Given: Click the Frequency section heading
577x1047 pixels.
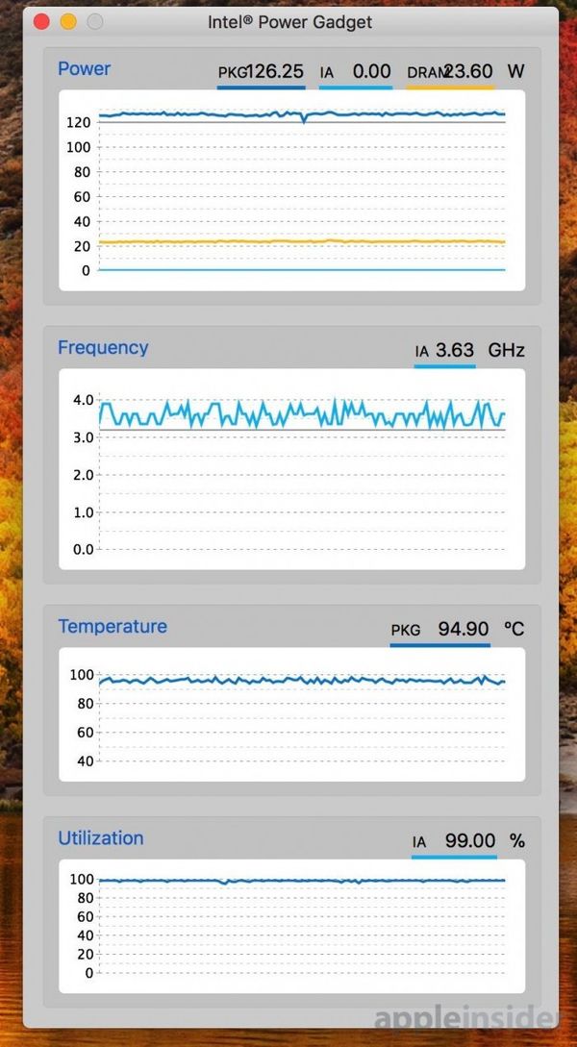Looking at the screenshot, I should pos(103,347).
